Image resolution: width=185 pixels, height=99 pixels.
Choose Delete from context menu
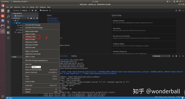coord(41,92)
